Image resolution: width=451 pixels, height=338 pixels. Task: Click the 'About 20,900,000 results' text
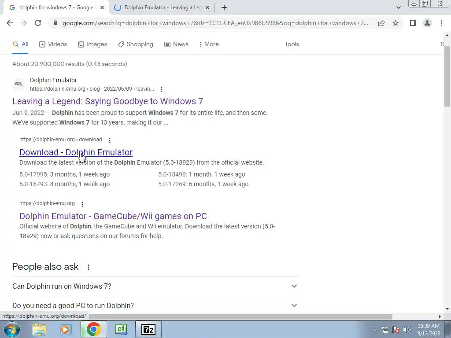point(70,64)
